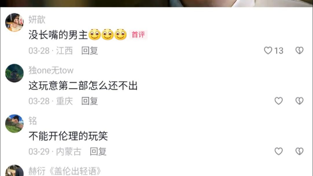Screen dimensions: 313x176
Task: Open 铭's profile avatar
Action: pyautogui.click(x=14, y=123)
